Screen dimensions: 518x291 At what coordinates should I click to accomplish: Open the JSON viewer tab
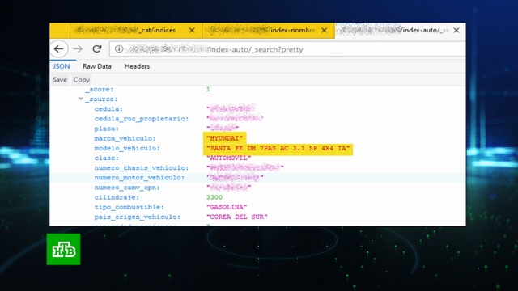coord(62,66)
